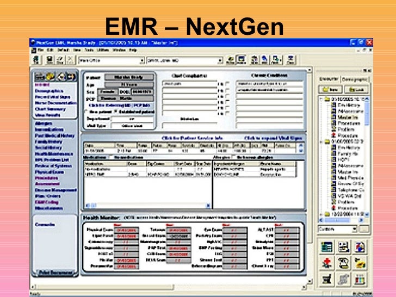Screen dimensions: 396x297
Task: Click the Historian input field
Action: [x=190, y=125]
